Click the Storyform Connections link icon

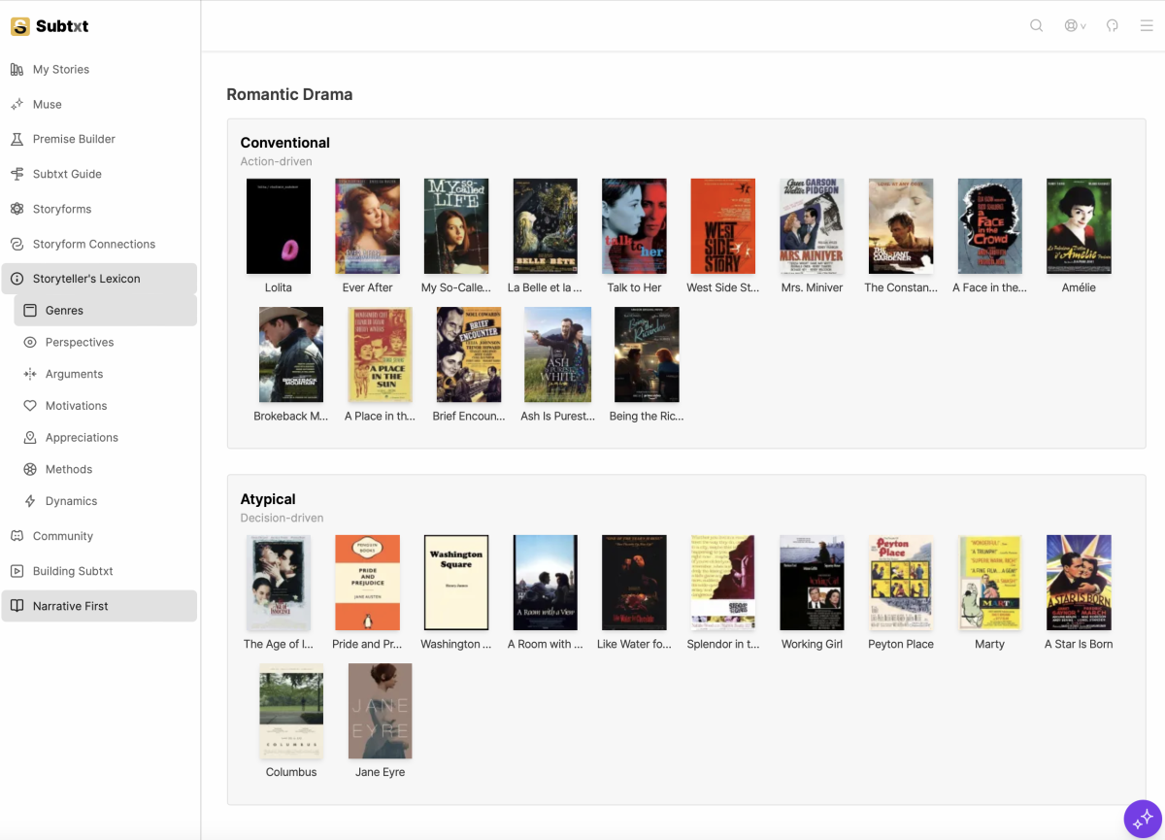tap(17, 244)
